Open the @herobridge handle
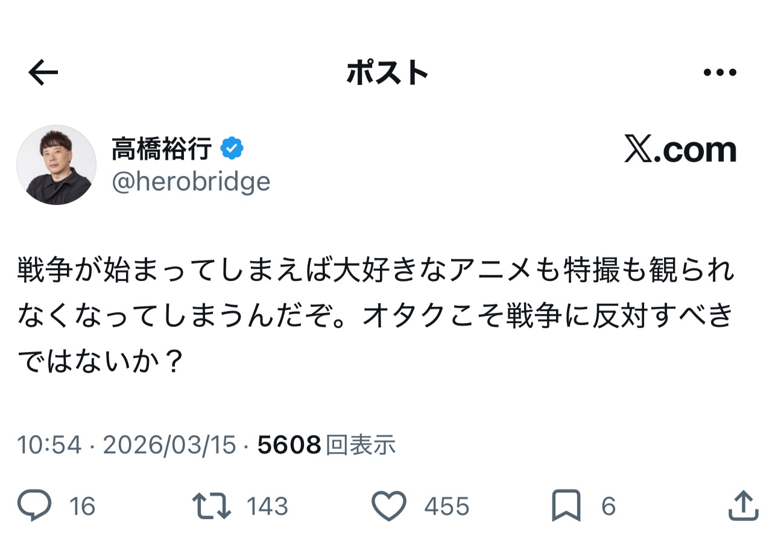 pyautogui.click(x=191, y=182)
